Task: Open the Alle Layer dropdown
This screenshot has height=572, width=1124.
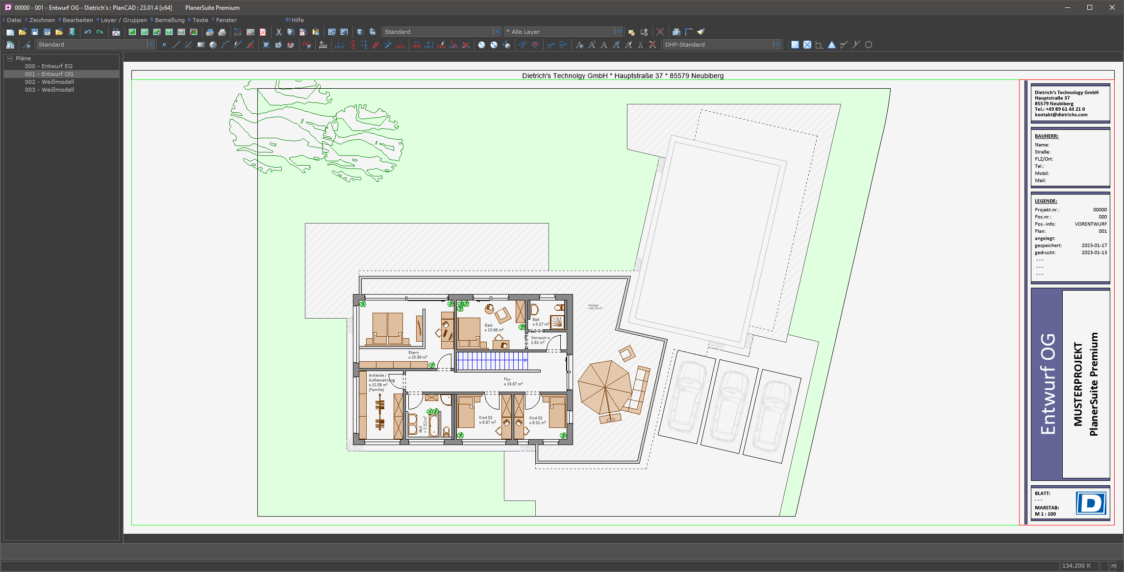Action: (564, 32)
